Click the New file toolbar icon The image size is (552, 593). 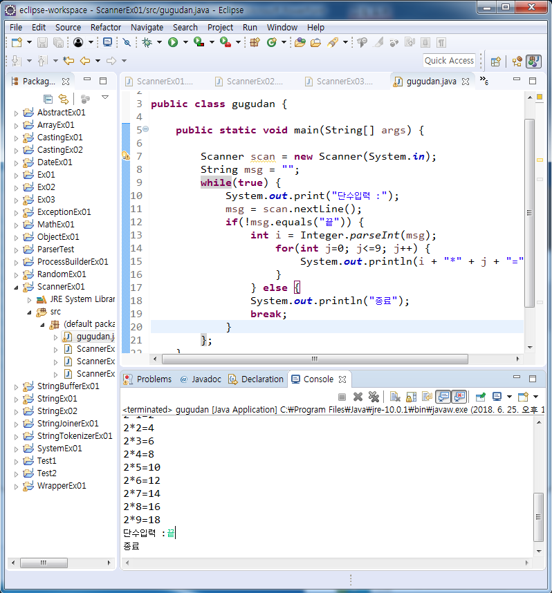pyautogui.click(x=17, y=42)
